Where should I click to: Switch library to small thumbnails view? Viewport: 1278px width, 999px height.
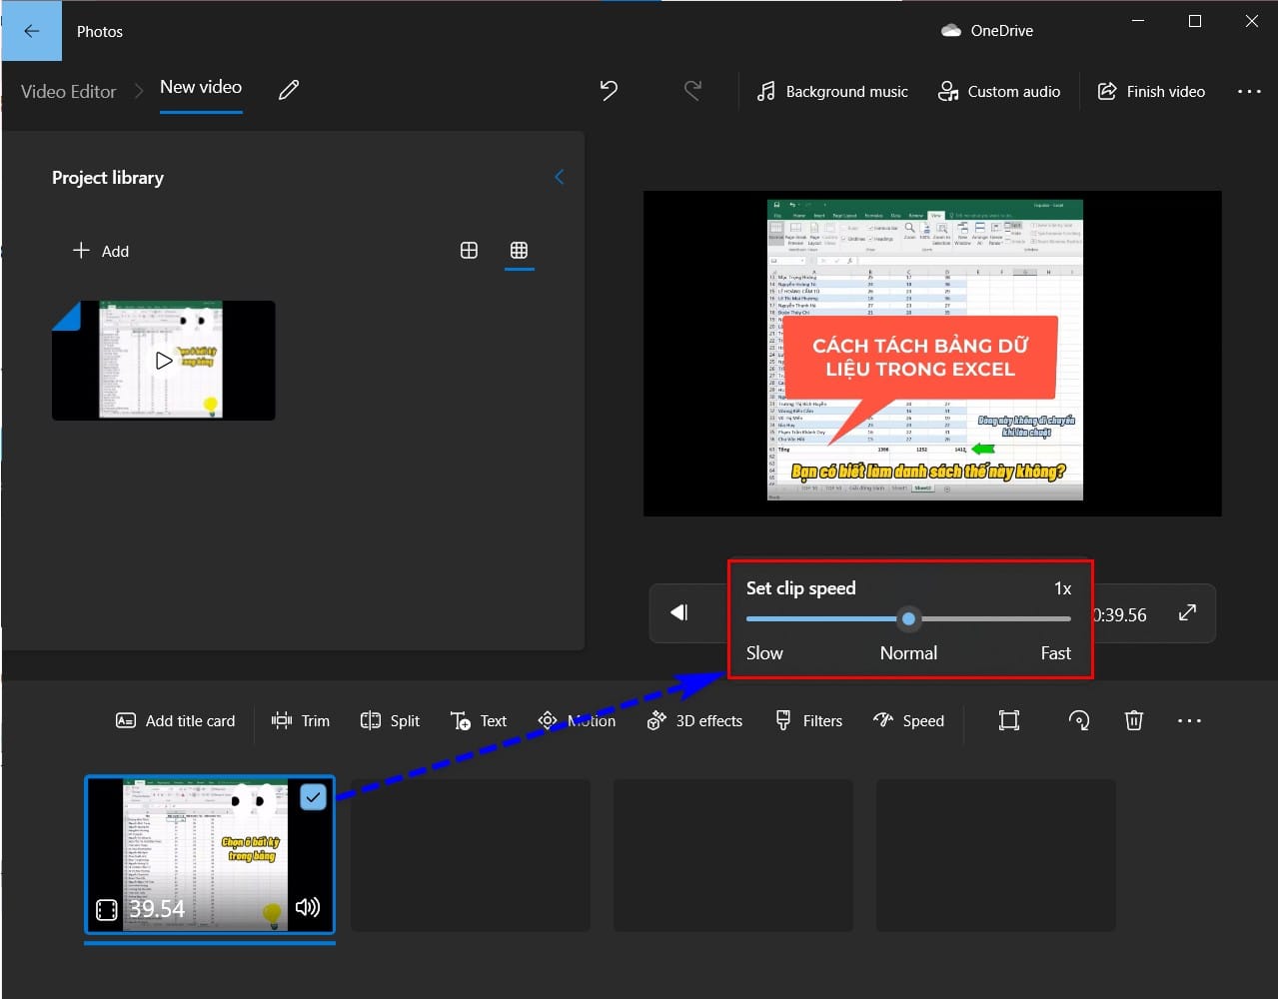tap(519, 251)
